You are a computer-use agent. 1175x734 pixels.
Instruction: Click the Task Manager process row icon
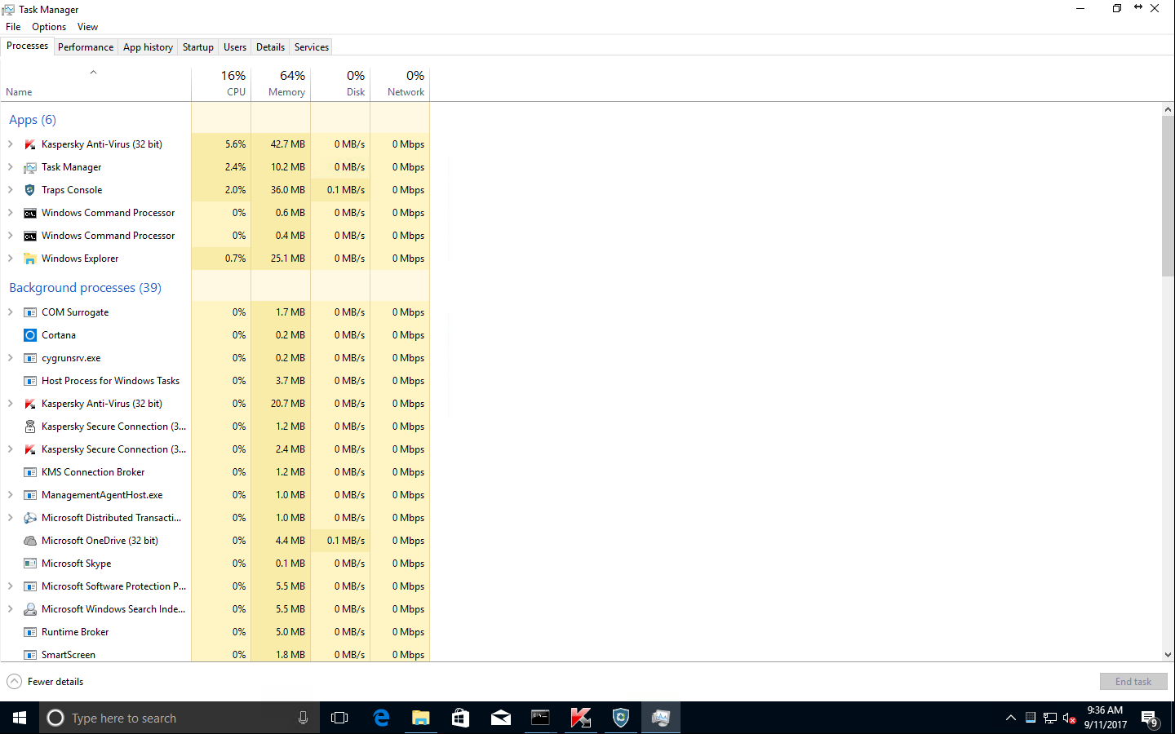30,167
